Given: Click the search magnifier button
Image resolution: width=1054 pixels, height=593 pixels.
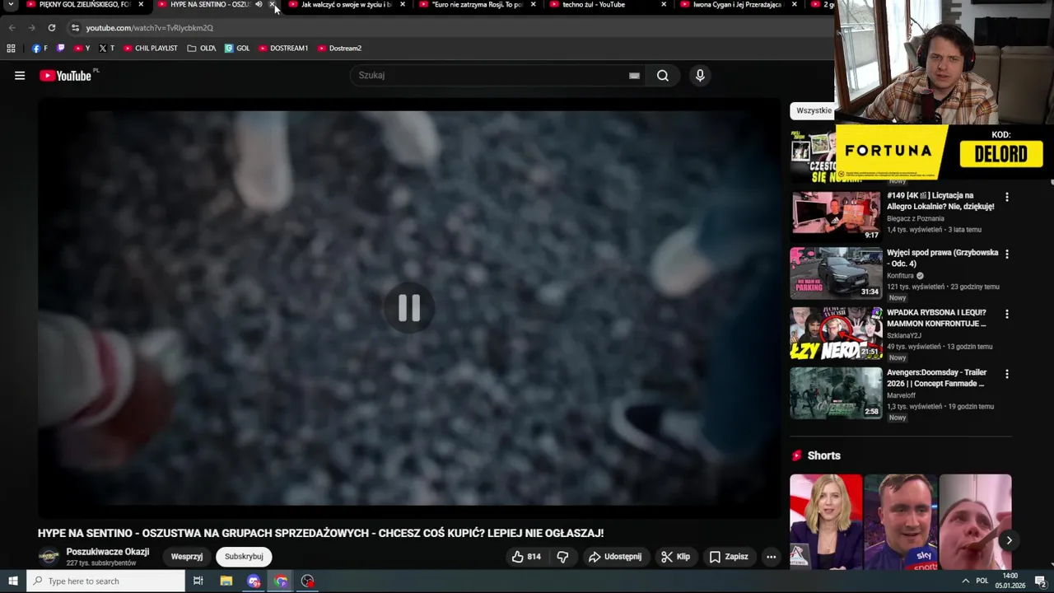Looking at the screenshot, I should [x=663, y=76].
